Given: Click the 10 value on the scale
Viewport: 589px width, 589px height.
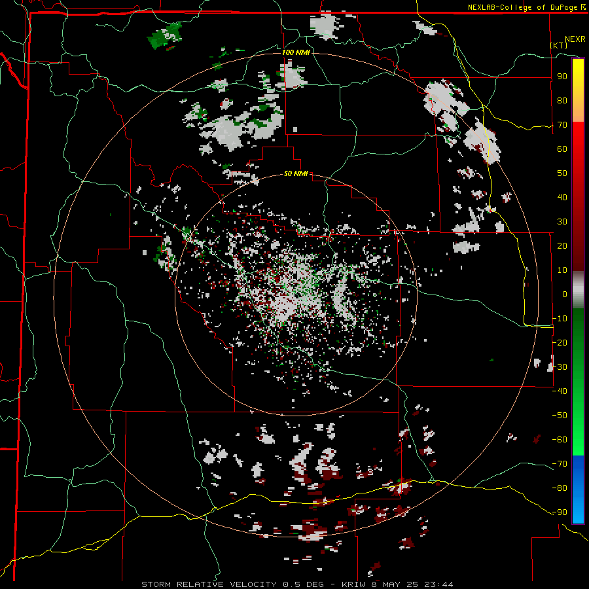Looking at the screenshot, I should [x=562, y=270].
